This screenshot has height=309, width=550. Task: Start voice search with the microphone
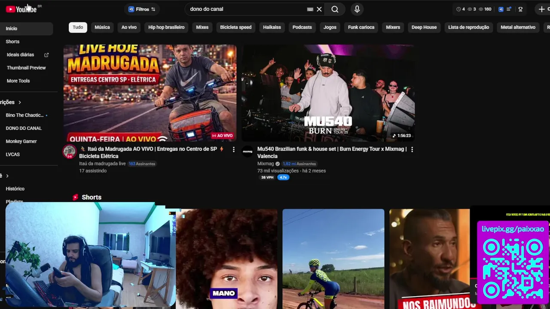[x=357, y=9]
